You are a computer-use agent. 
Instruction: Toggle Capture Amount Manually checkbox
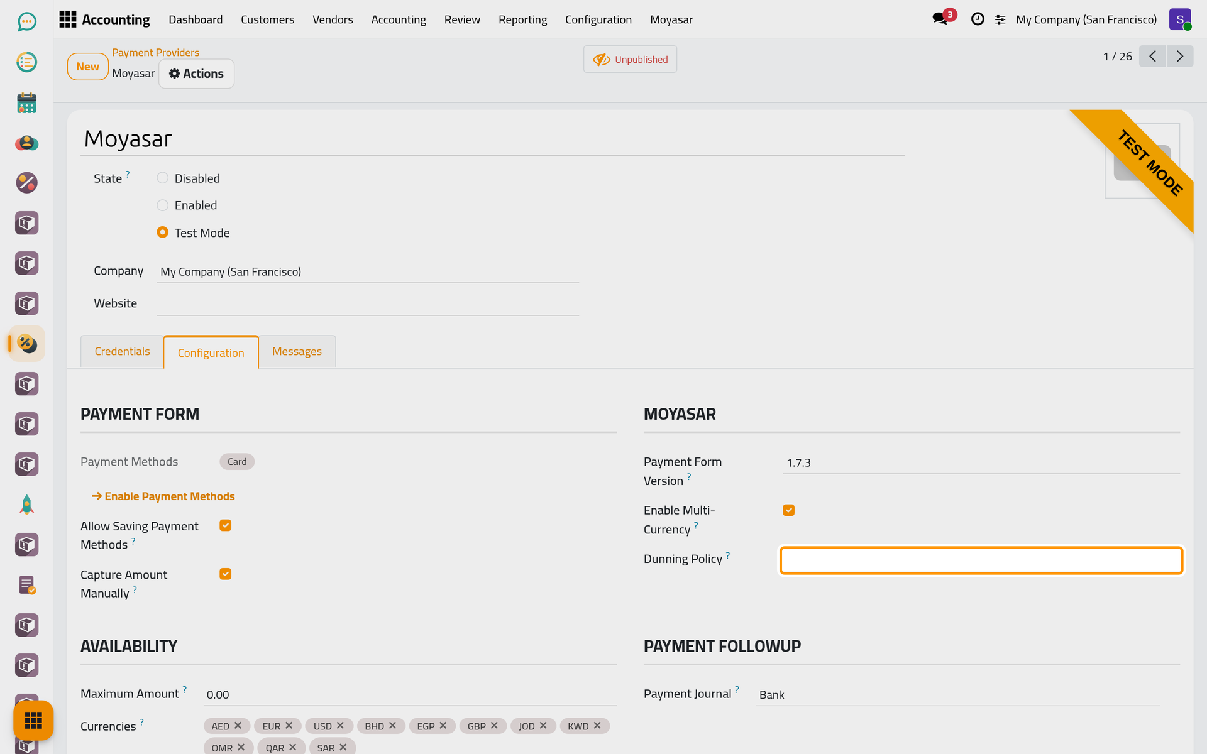(226, 574)
